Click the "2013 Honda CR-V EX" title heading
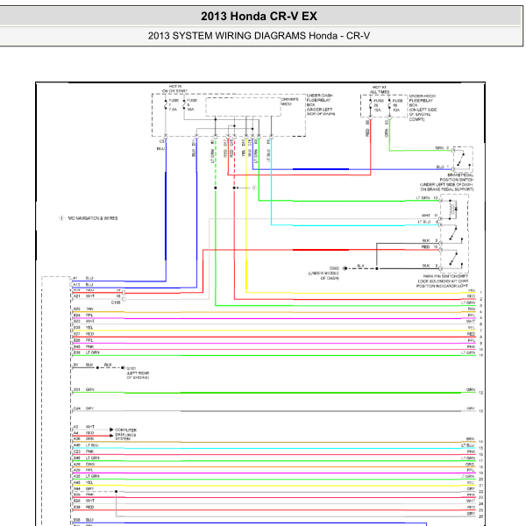 (259, 16)
